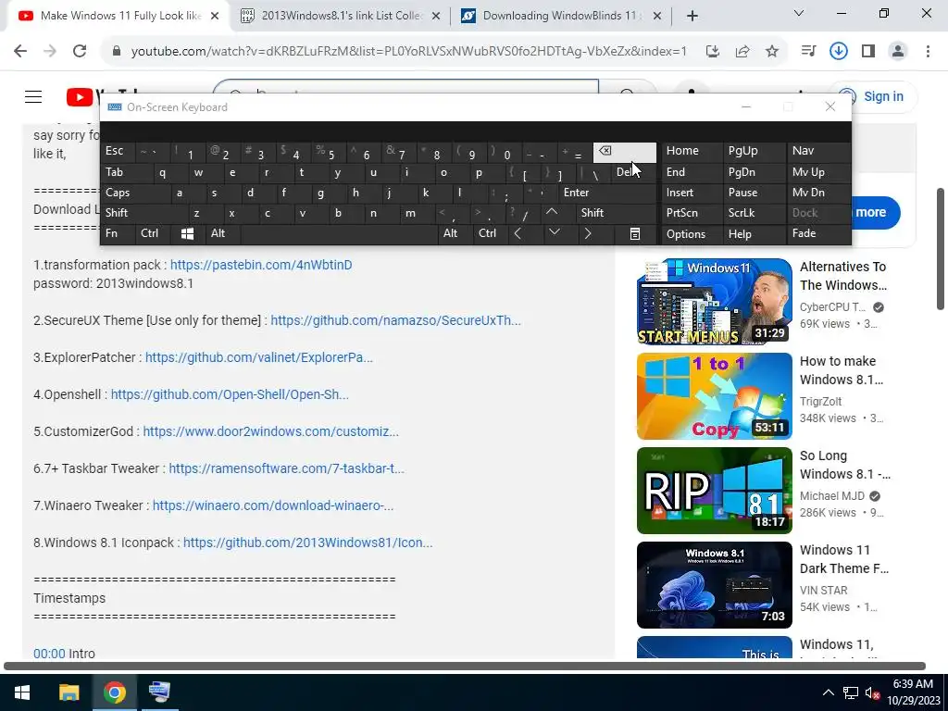
Task: Click the YouTube Sign in button
Action: pyautogui.click(x=873, y=96)
